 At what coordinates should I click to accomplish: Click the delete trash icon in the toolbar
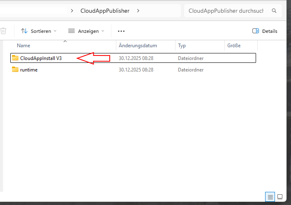click(x=3, y=31)
